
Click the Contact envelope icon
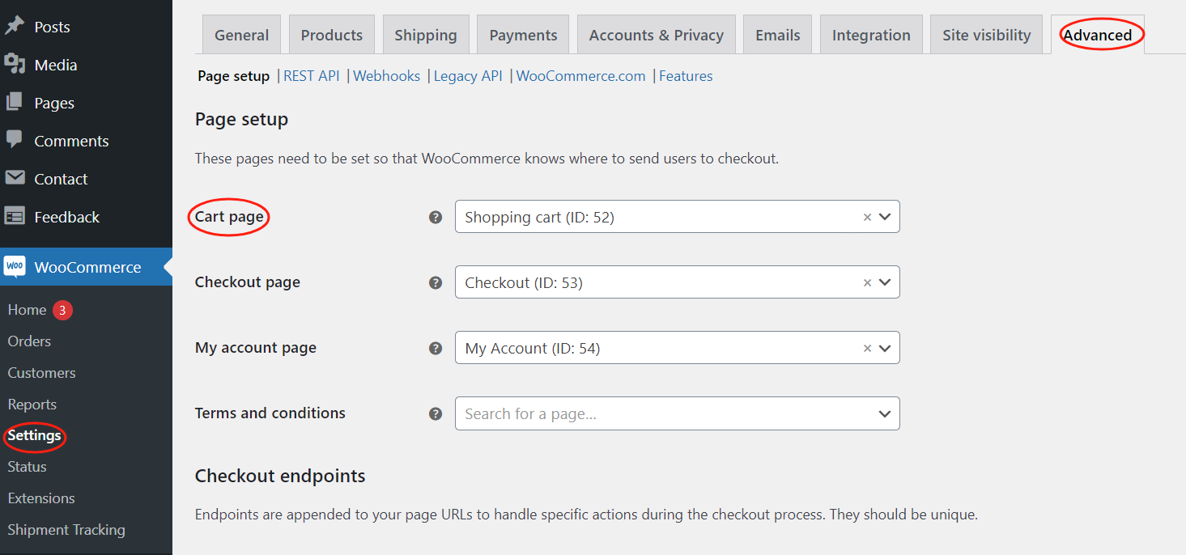click(17, 178)
